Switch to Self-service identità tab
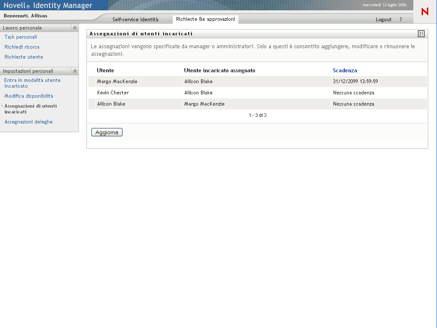 coord(135,20)
